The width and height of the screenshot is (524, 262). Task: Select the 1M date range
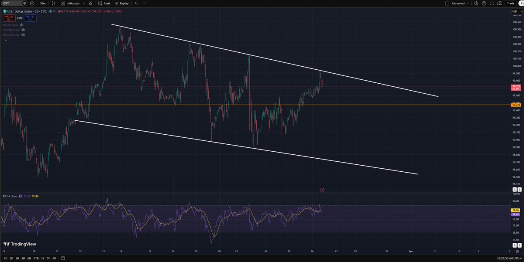(17, 258)
